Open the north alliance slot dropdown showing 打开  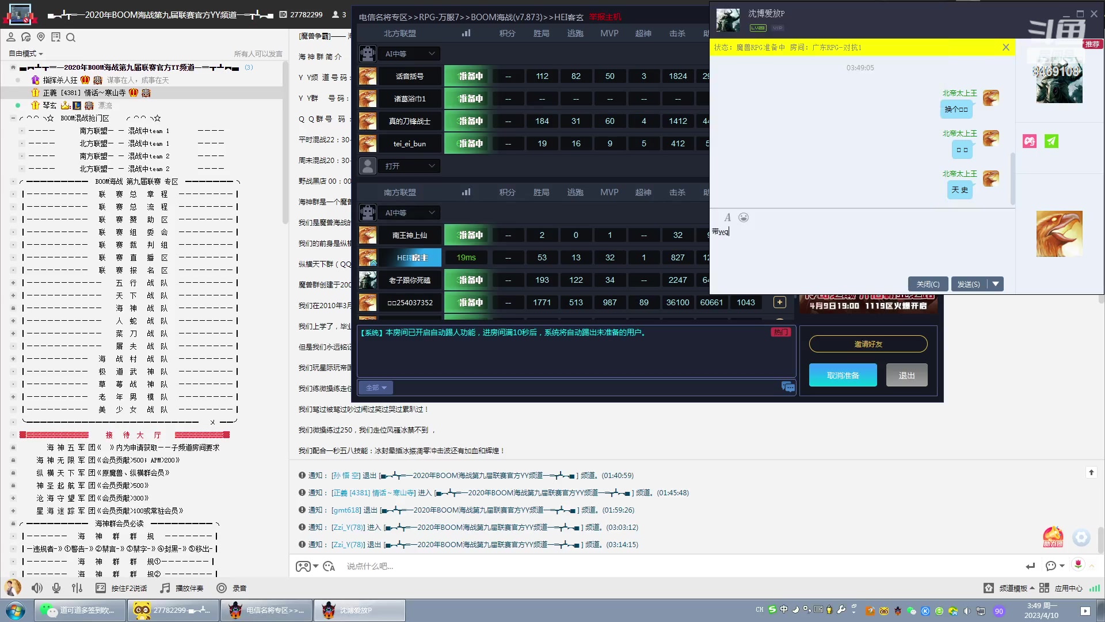[x=409, y=166]
